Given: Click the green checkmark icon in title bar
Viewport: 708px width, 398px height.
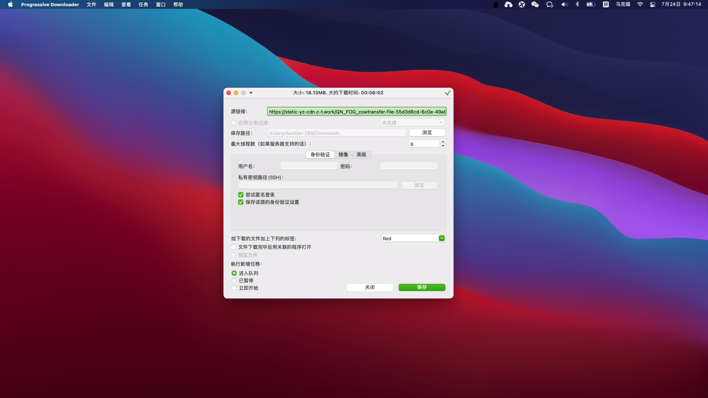Looking at the screenshot, I should (x=447, y=93).
